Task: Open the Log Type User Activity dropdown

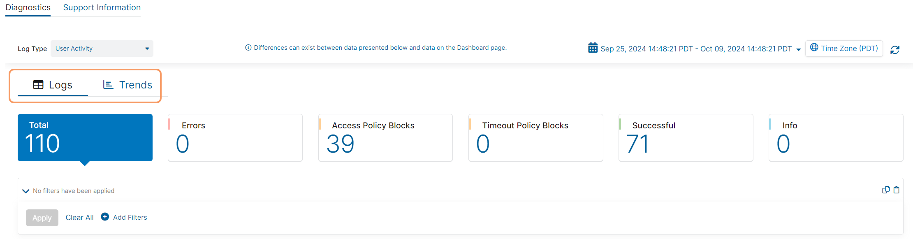Action: [x=102, y=49]
